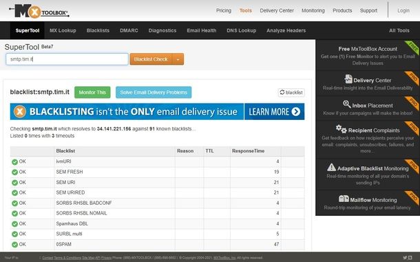Open Delivery Center sidebar title
This screenshot has height=262, width=420.
(x=372, y=81)
